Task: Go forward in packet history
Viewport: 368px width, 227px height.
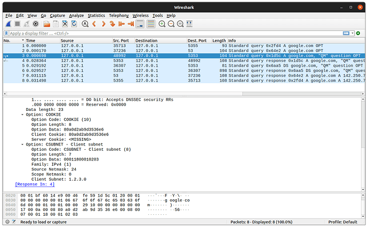Action: coord(103,24)
